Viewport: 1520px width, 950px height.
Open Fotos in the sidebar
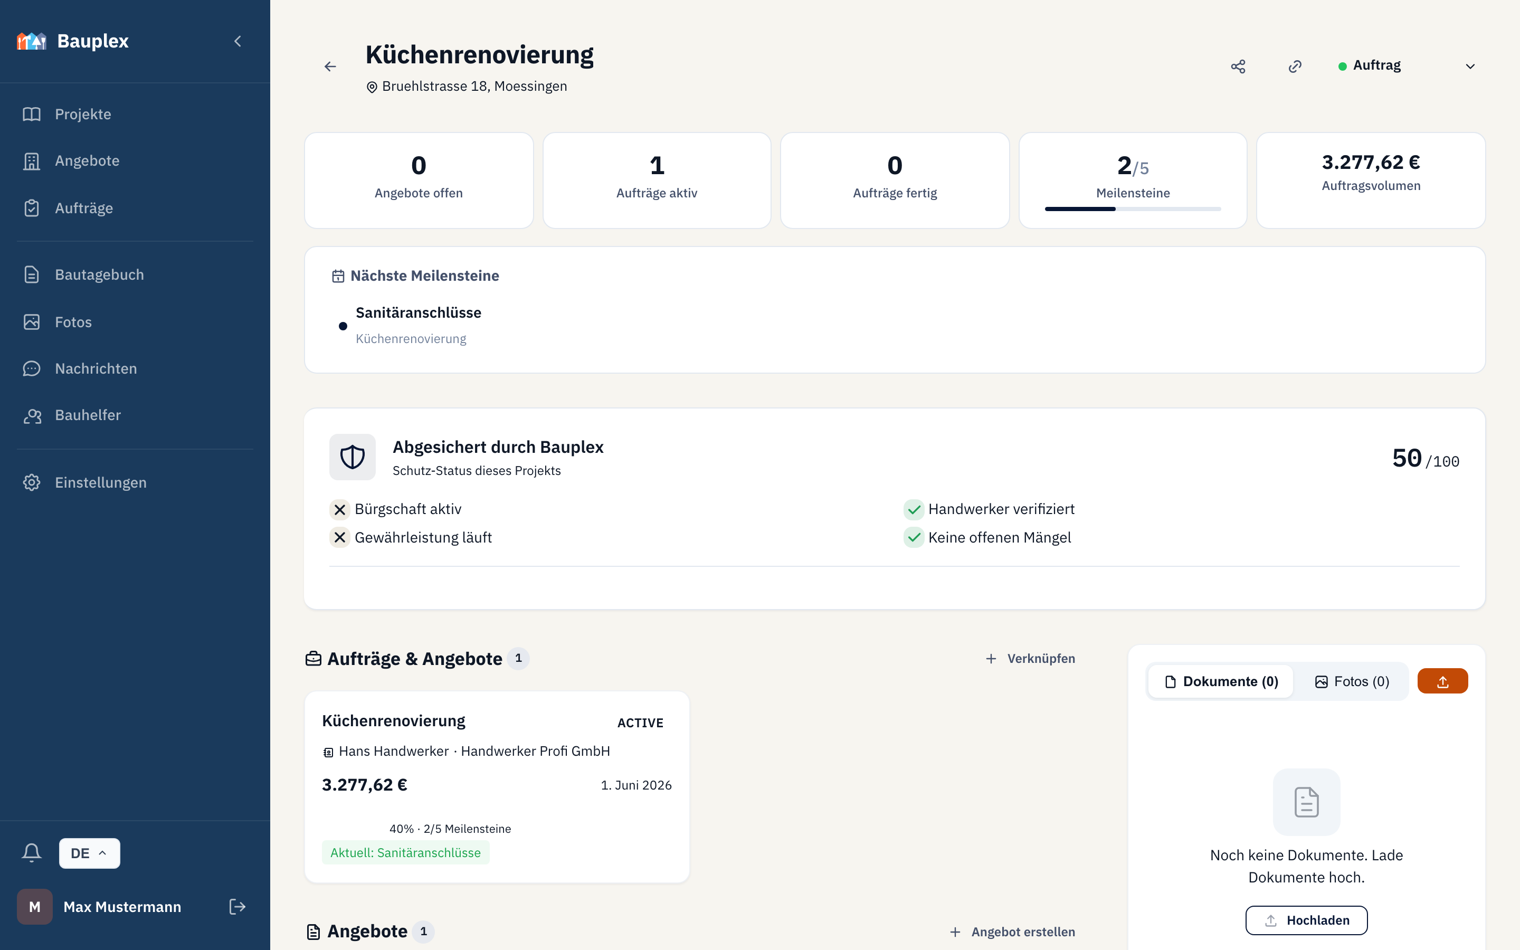tap(135, 322)
